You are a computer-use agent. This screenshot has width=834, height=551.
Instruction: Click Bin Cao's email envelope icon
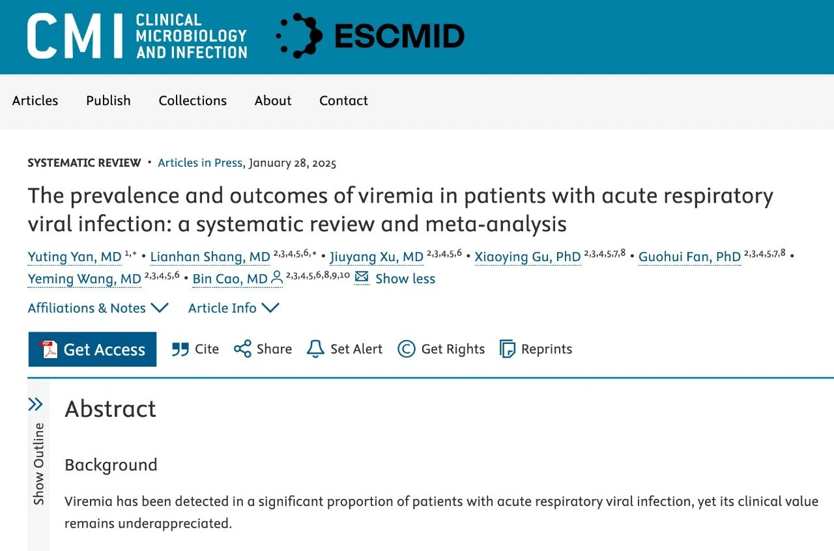click(362, 278)
